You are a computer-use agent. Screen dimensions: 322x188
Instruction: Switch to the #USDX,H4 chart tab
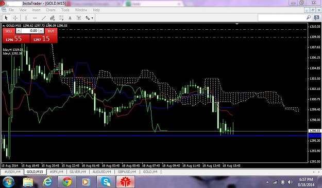(12, 172)
